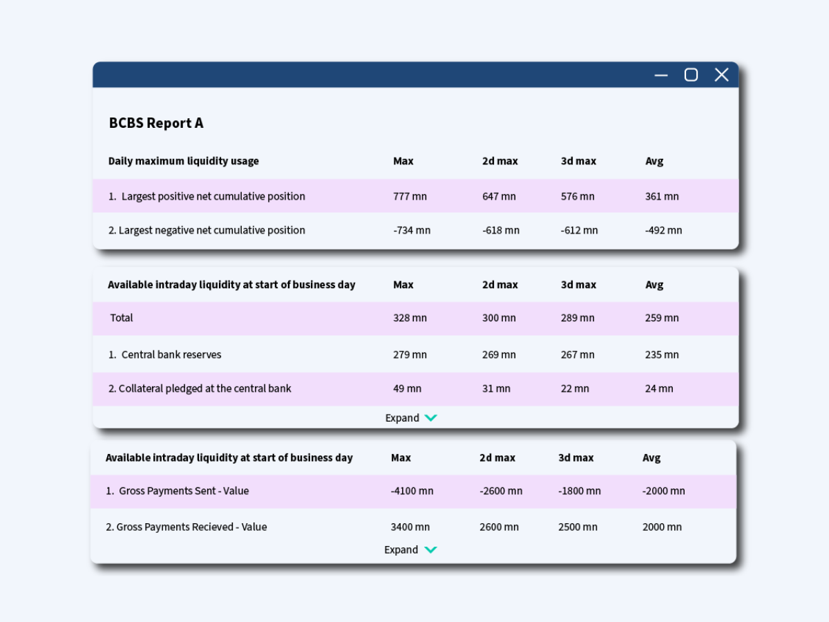Select the "Central bank reserves" row
The image size is (829, 622).
click(165, 355)
